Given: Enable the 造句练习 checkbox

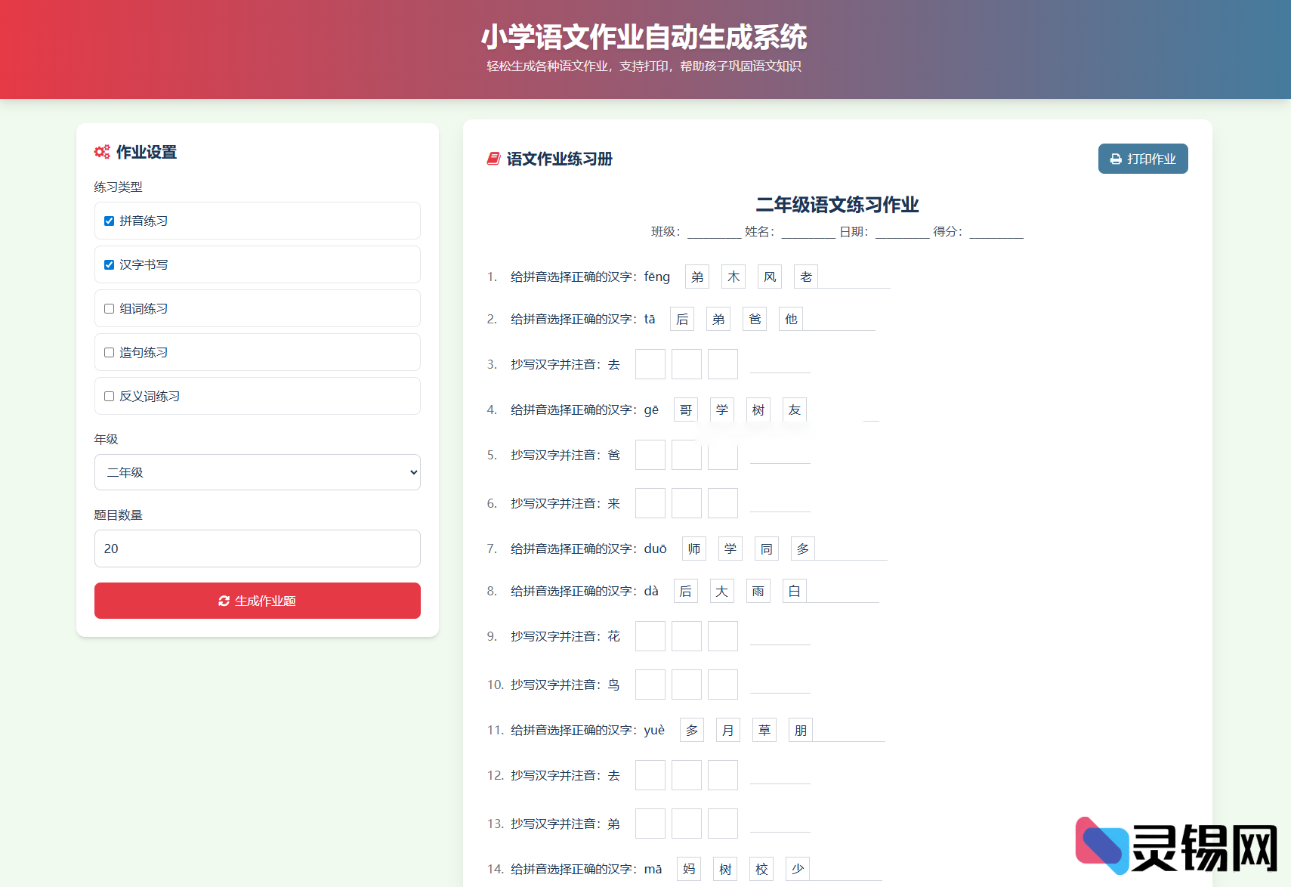Looking at the screenshot, I should (109, 352).
